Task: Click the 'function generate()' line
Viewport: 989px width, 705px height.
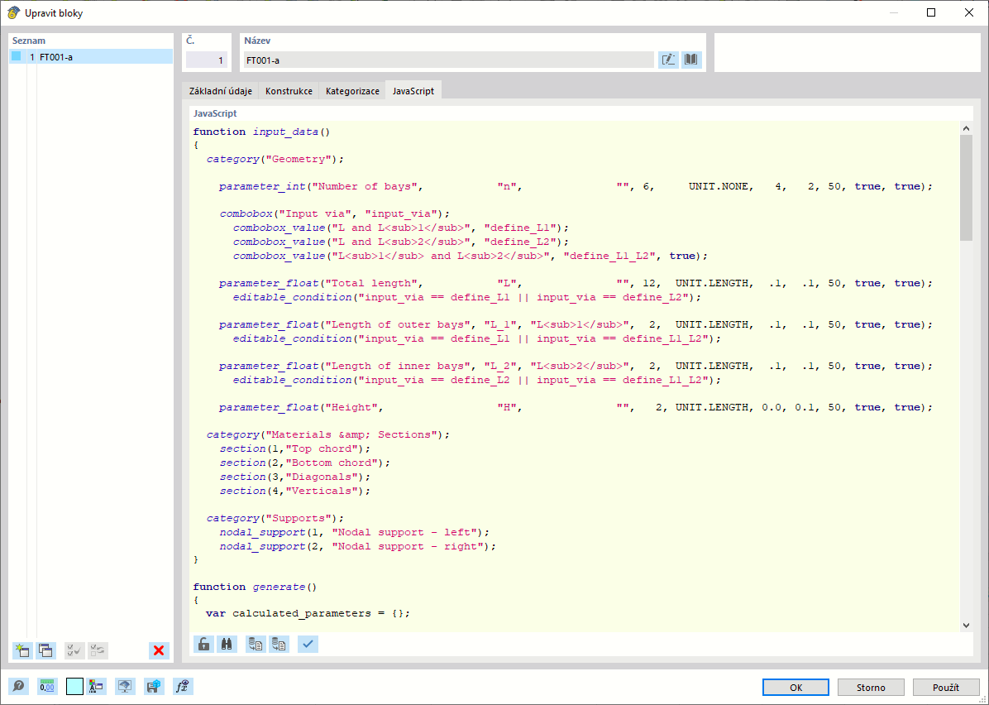Action: pyautogui.click(x=255, y=587)
